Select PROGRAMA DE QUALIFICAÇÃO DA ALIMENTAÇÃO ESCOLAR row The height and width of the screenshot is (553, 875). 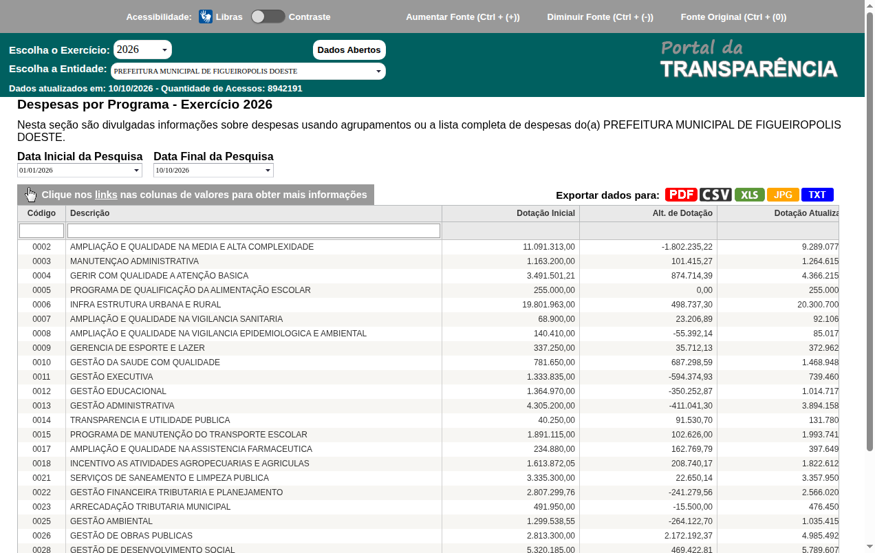pyautogui.click(x=428, y=290)
